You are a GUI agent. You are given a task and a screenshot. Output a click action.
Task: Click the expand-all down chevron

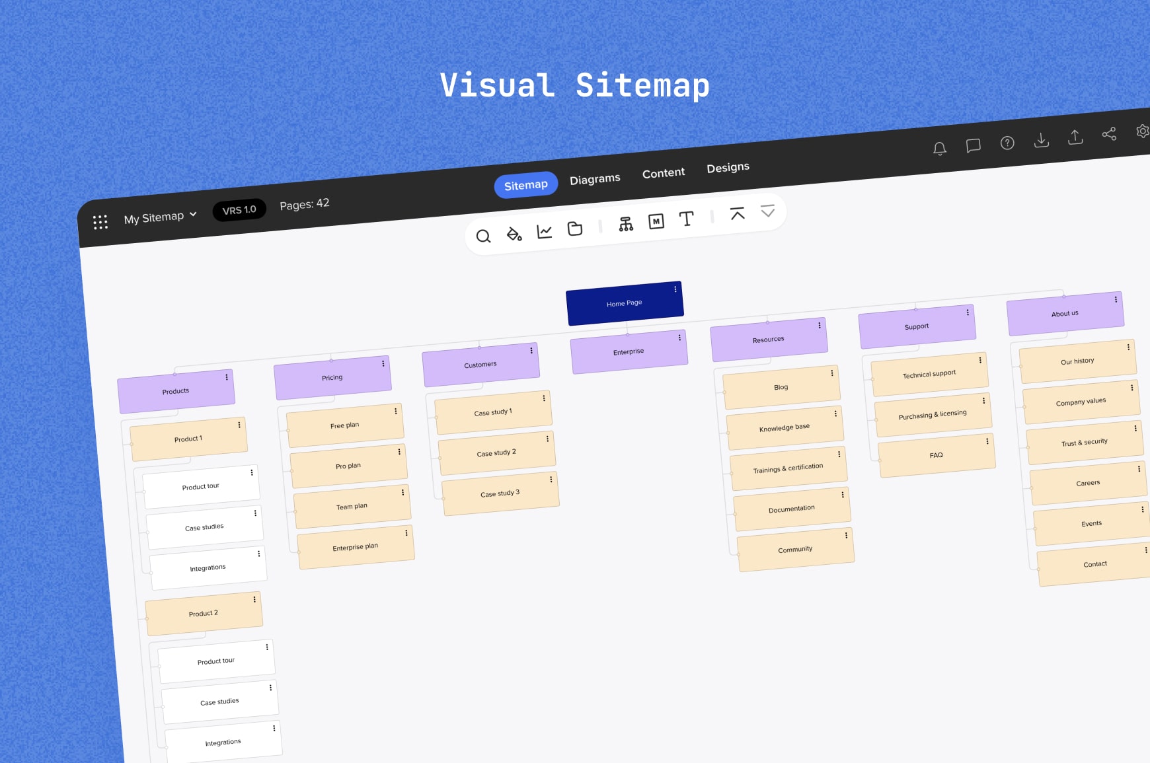coord(767,211)
